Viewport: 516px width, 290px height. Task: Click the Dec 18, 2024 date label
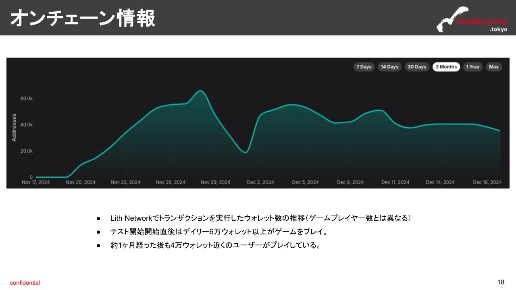[x=487, y=182]
